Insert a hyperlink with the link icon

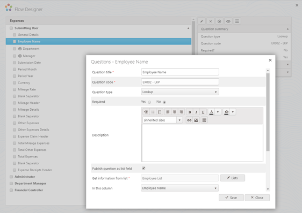point(189,120)
